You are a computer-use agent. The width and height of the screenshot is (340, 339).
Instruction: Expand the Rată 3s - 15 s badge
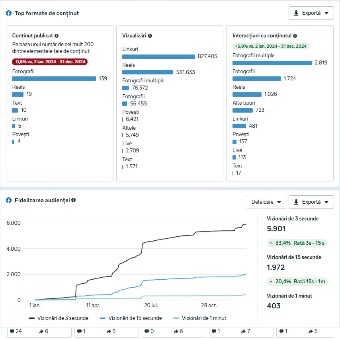(x=297, y=243)
